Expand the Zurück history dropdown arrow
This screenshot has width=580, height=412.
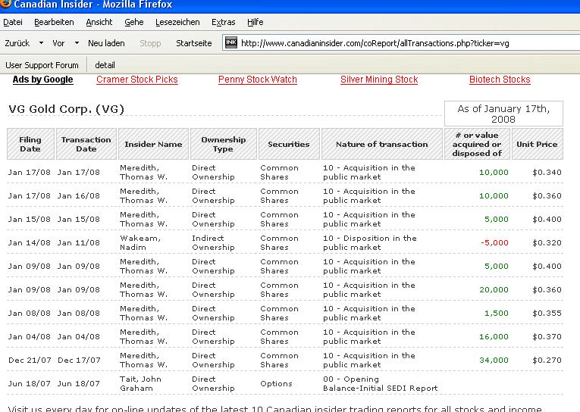41,43
